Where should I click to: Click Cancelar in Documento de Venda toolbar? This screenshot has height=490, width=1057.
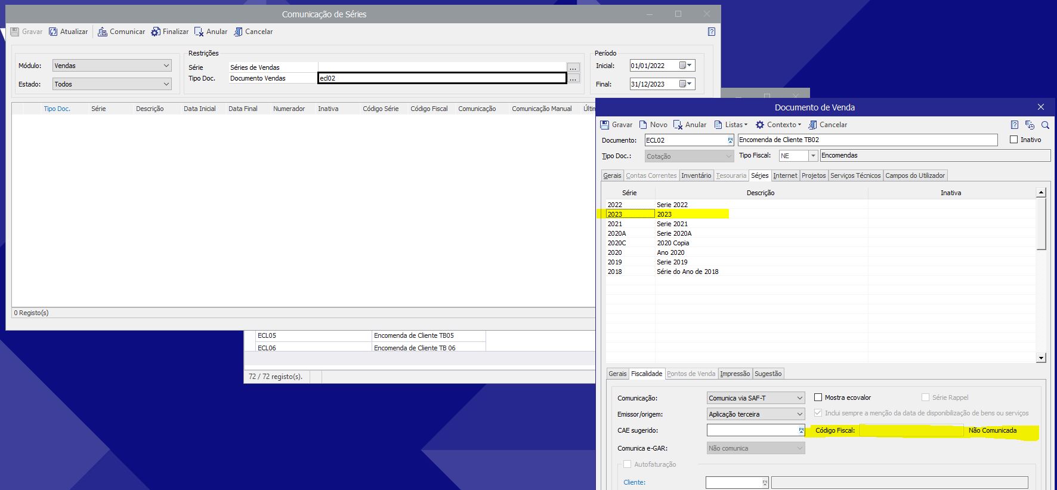827,125
